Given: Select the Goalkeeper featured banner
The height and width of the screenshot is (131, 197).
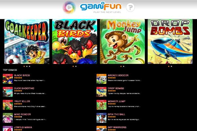Looking at the screenshot, I should [27, 42].
